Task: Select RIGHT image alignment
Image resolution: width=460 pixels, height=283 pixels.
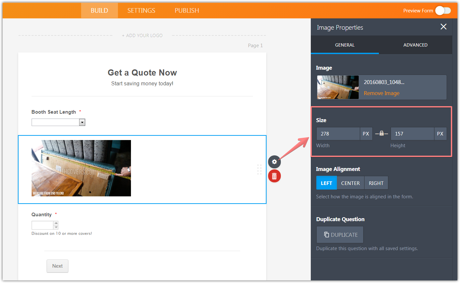Action: tap(376, 183)
